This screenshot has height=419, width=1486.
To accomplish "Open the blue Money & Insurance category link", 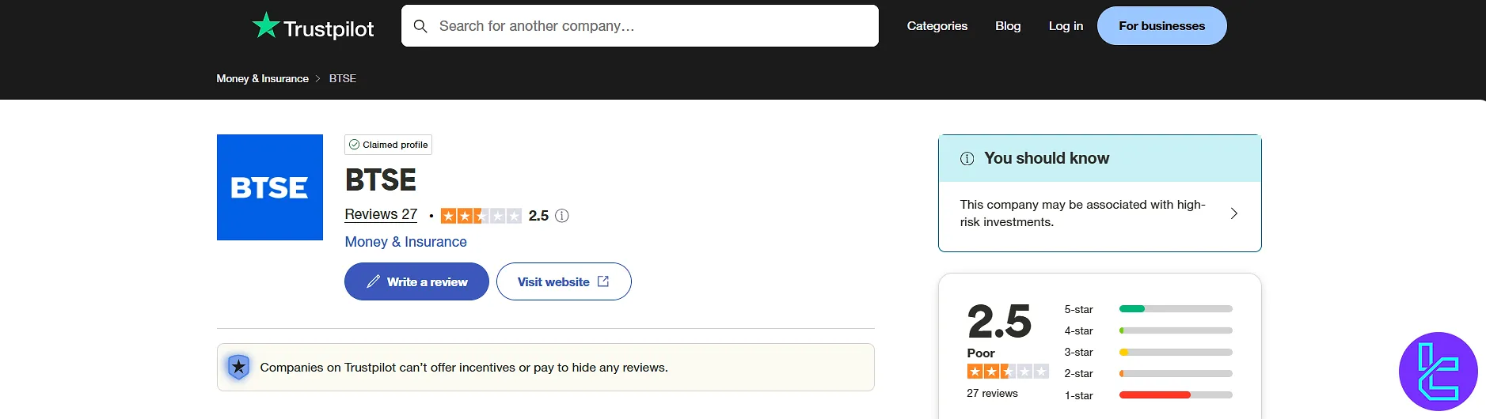I will [x=405, y=242].
